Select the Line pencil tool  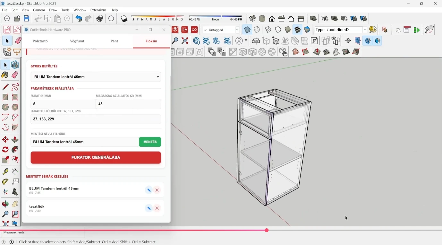[5, 87]
